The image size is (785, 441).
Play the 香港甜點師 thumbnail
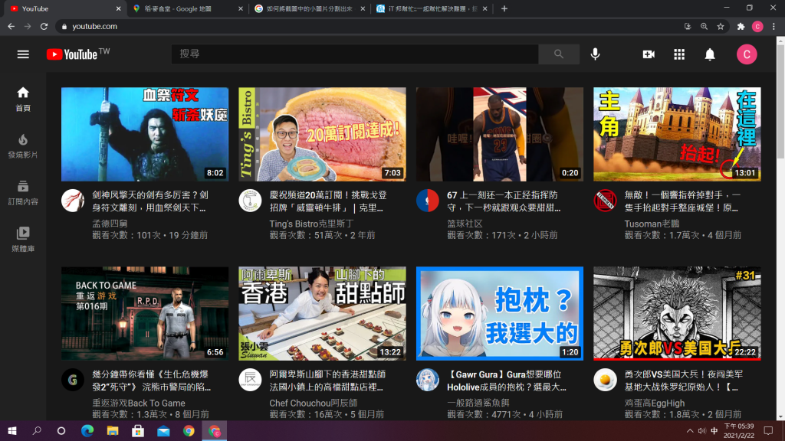pos(322,313)
